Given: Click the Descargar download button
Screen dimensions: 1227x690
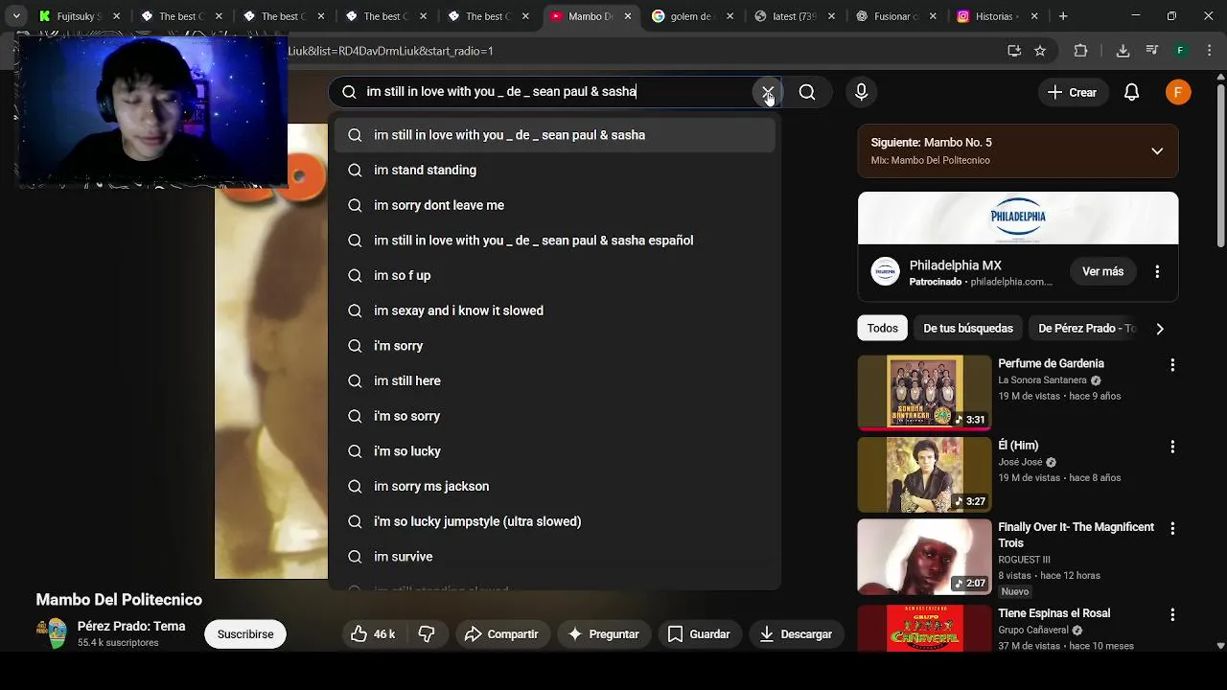Looking at the screenshot, I should click(x=796, y=634).
